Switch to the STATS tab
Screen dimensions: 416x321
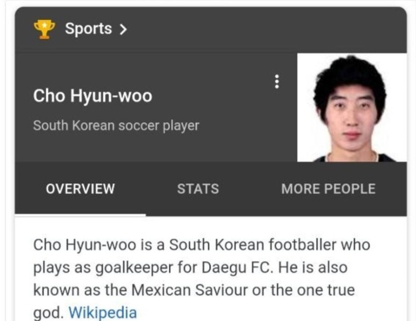click(198, 188)
